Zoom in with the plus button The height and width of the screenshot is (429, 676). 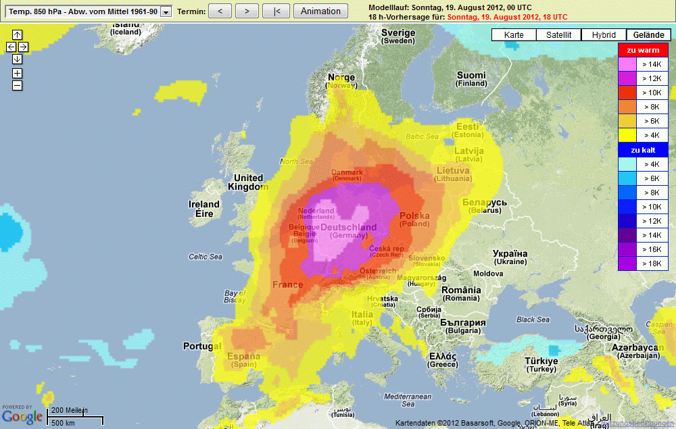coord(17,73)
